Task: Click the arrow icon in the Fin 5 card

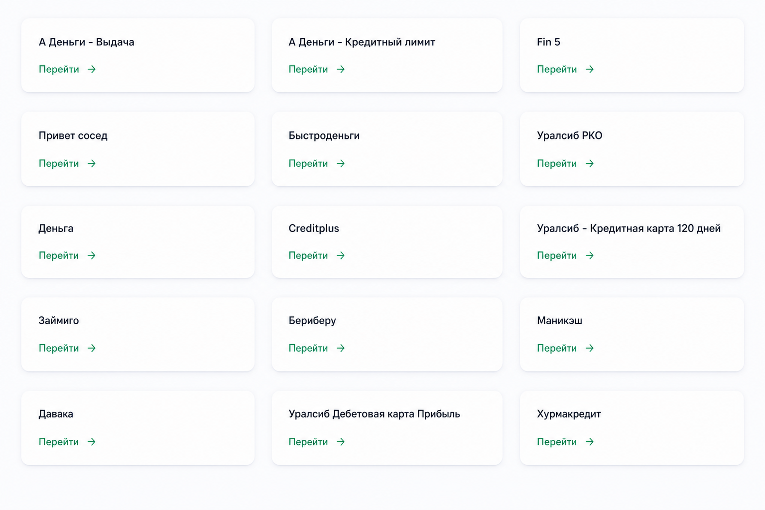Action: pyautogui.click(x=590, y=69)
